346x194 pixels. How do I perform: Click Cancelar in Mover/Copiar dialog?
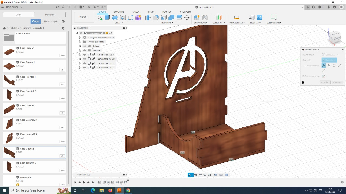(338, 82)
